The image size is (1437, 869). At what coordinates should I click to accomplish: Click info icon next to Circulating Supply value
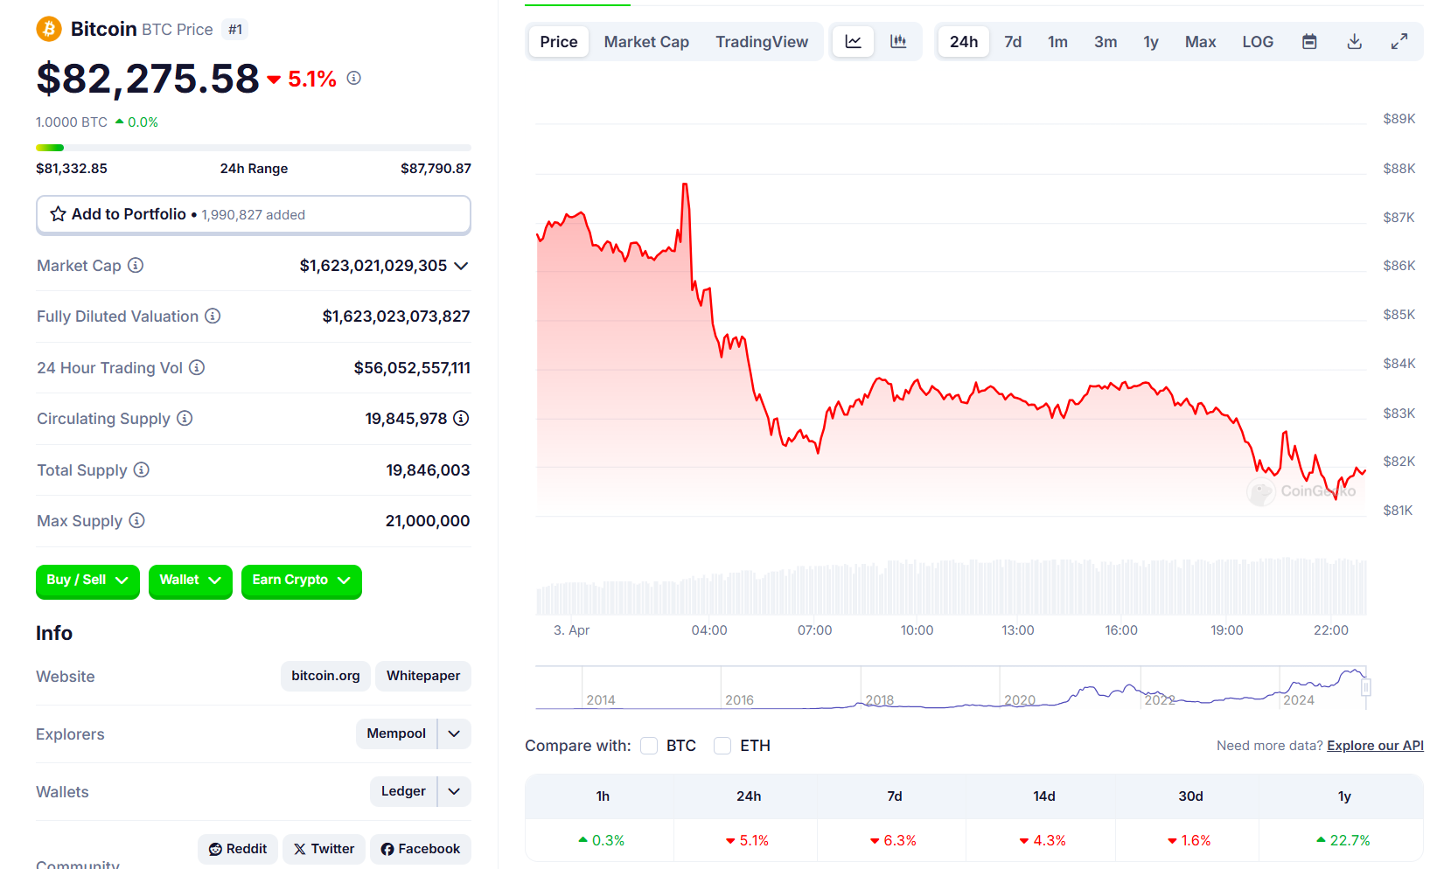[x=461, y=419]
